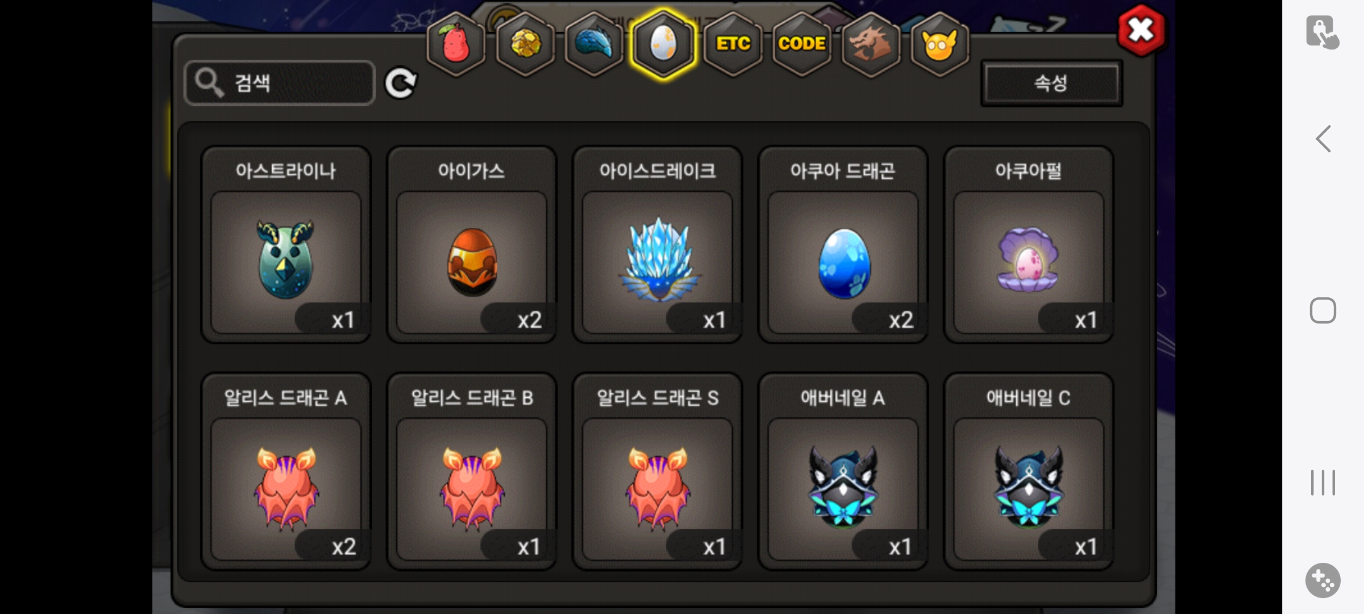Open the CODE tab

pos(802,44)
